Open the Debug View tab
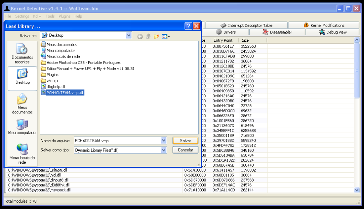The height and width of the screenshot is (209, 364). point(333,32)
